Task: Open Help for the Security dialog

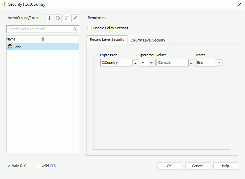Action: (226, 166)
